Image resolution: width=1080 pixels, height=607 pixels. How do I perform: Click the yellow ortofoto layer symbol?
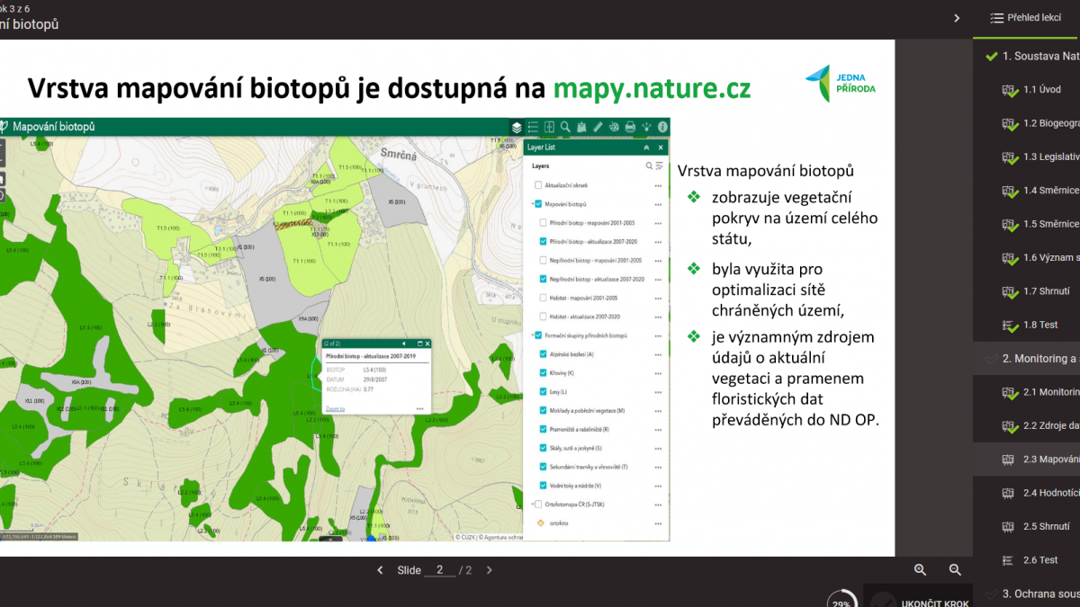pos(540,522)
